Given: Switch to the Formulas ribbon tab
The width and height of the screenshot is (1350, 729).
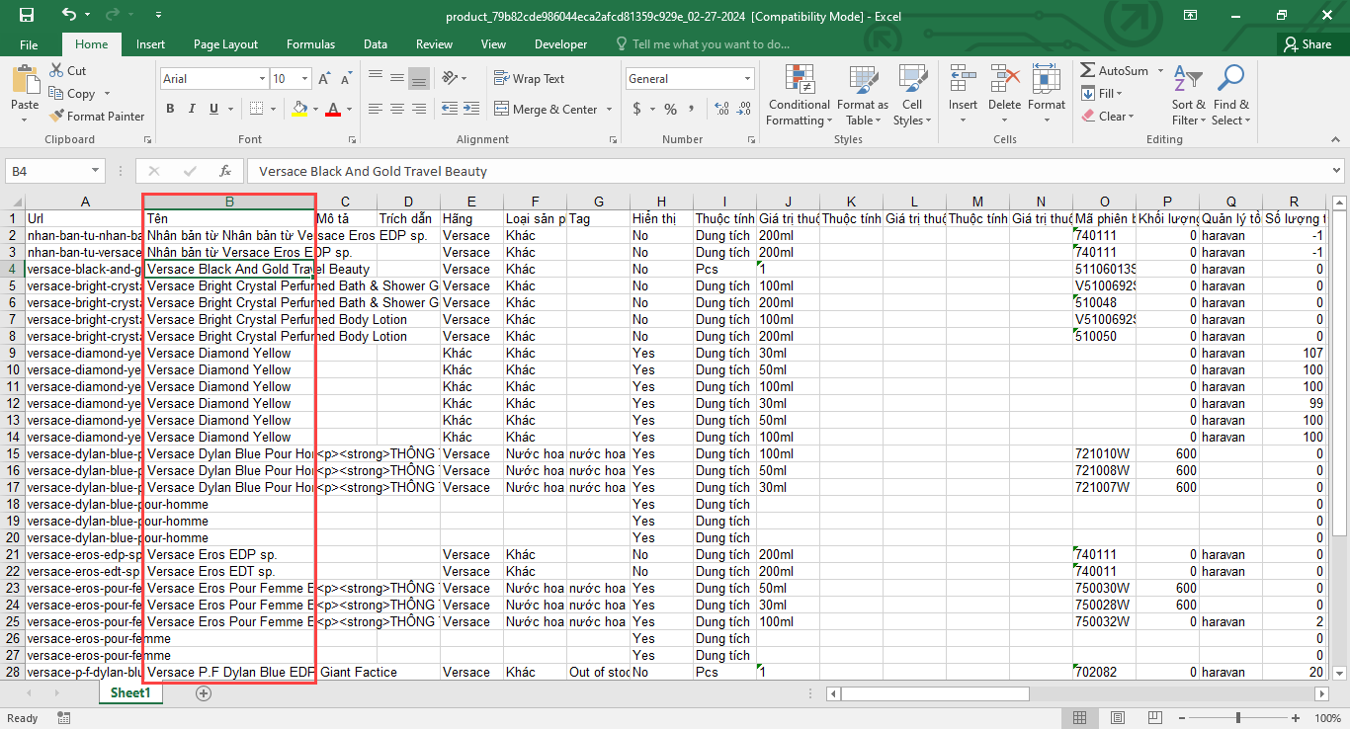Looking at the screenshot, I should coord(310,44).
